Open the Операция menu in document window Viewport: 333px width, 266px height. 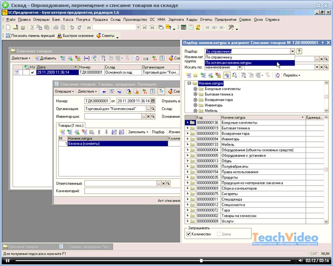[64, 92]
